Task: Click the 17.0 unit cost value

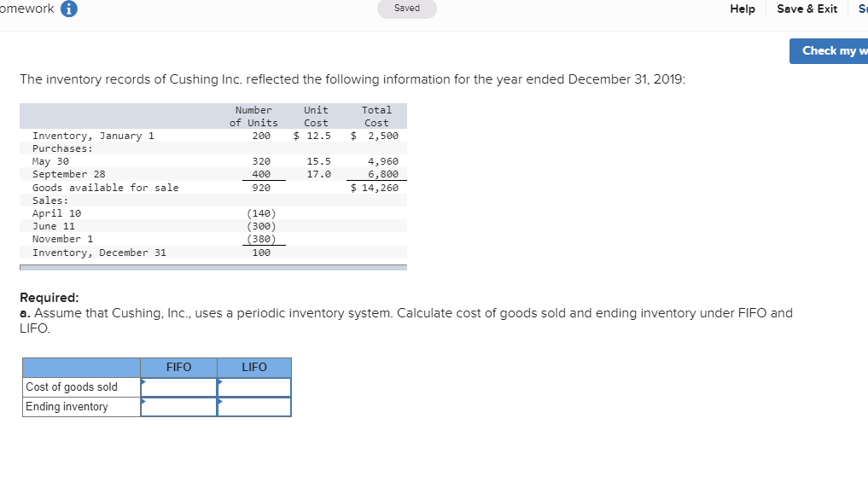Action: point(319,174)
